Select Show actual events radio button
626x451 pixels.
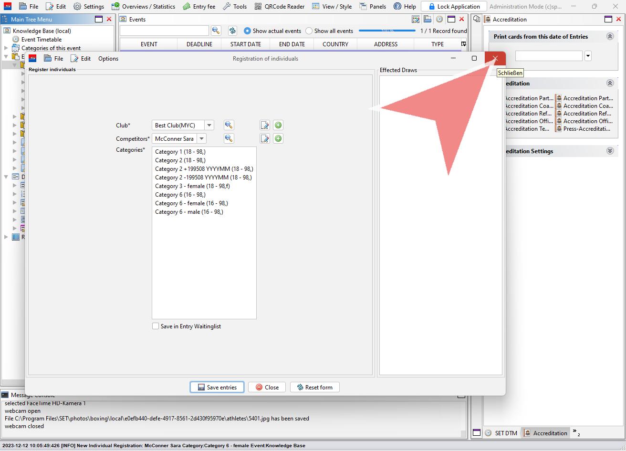click(x=247, y=31)
